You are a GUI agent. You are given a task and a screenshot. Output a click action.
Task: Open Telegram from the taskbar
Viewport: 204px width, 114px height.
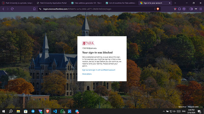coord(33,111)
